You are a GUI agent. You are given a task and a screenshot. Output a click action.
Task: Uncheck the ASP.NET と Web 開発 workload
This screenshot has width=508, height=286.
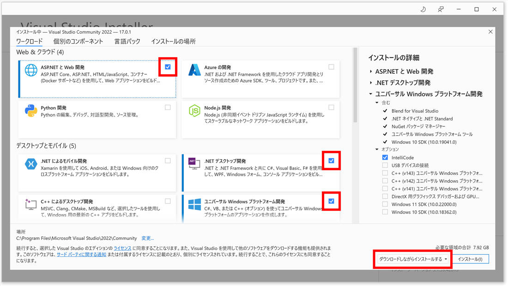(x=168, y=67)
